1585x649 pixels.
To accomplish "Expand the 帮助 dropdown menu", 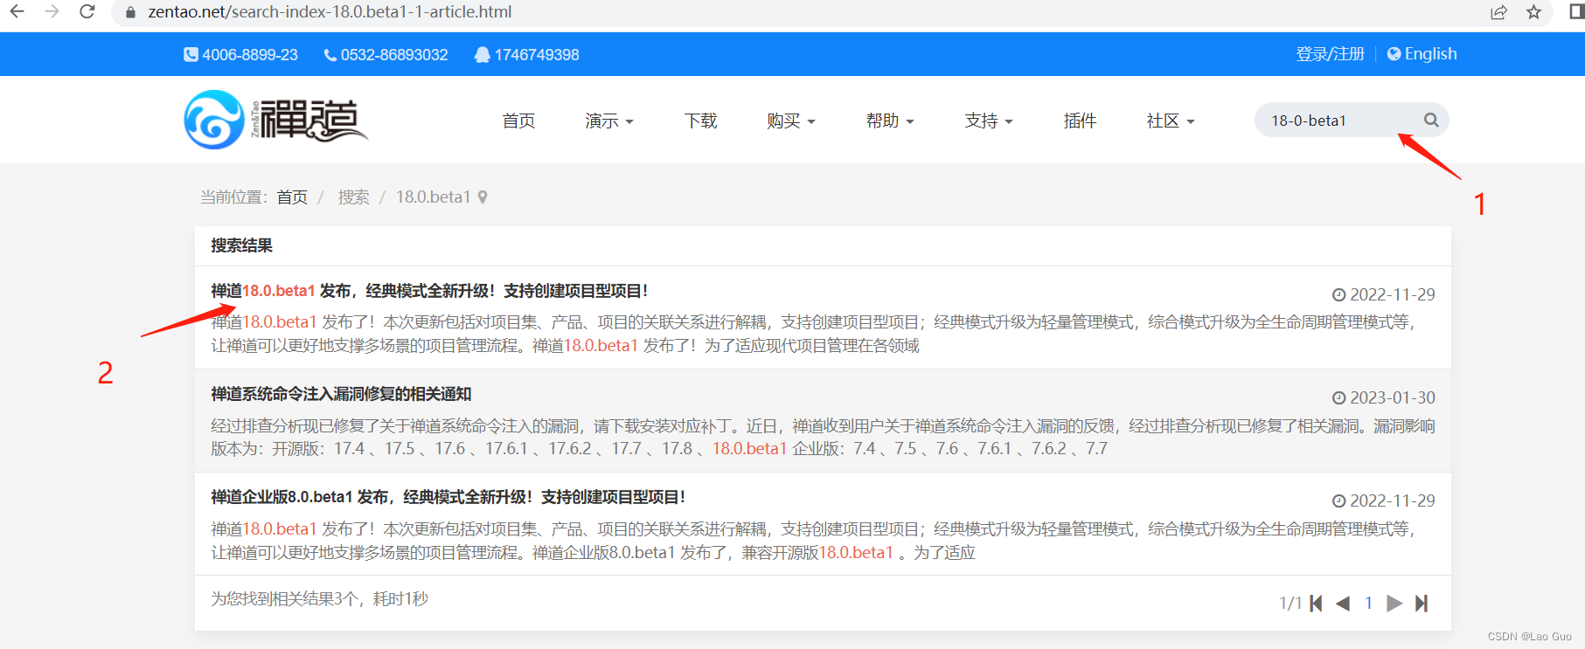I will click(x=890, y=121).
